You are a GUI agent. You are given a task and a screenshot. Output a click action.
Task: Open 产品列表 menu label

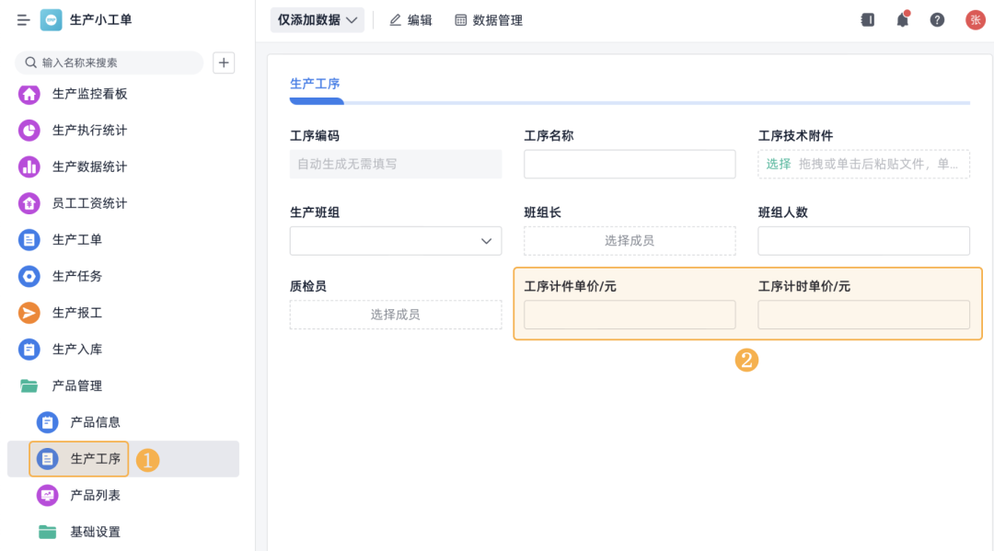tap(95, 495)
